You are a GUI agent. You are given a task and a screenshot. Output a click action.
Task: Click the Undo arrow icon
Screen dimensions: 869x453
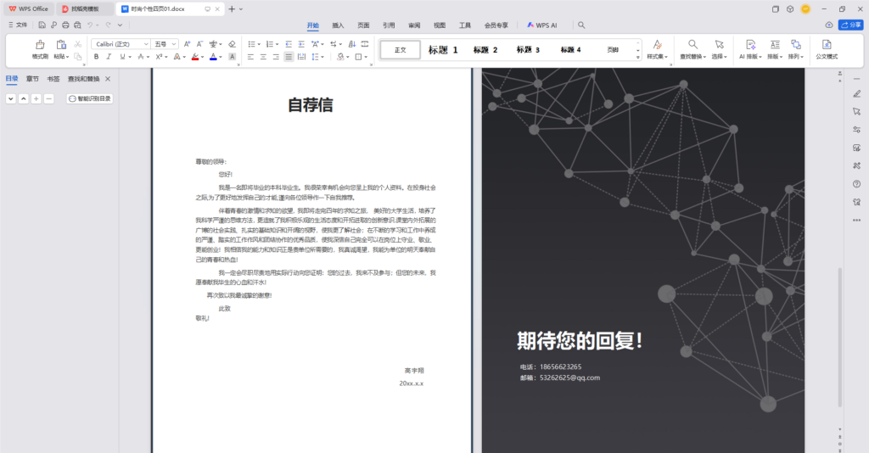90,25
